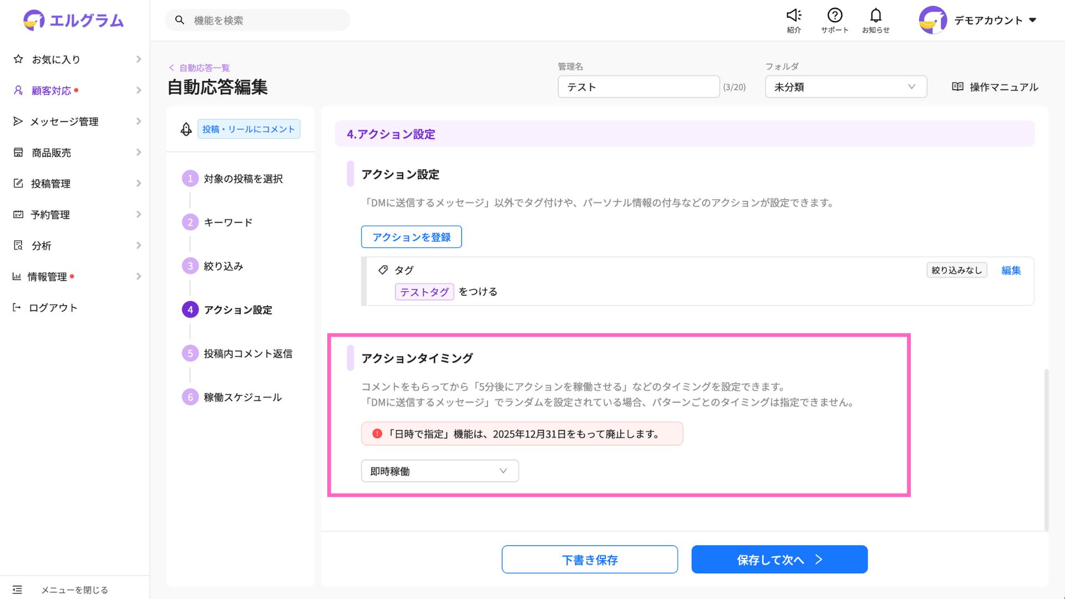Click the 編集 link for the tag action
Image resolution: width=1065 pixels, height=599 pixels.
click(1011, 270)
